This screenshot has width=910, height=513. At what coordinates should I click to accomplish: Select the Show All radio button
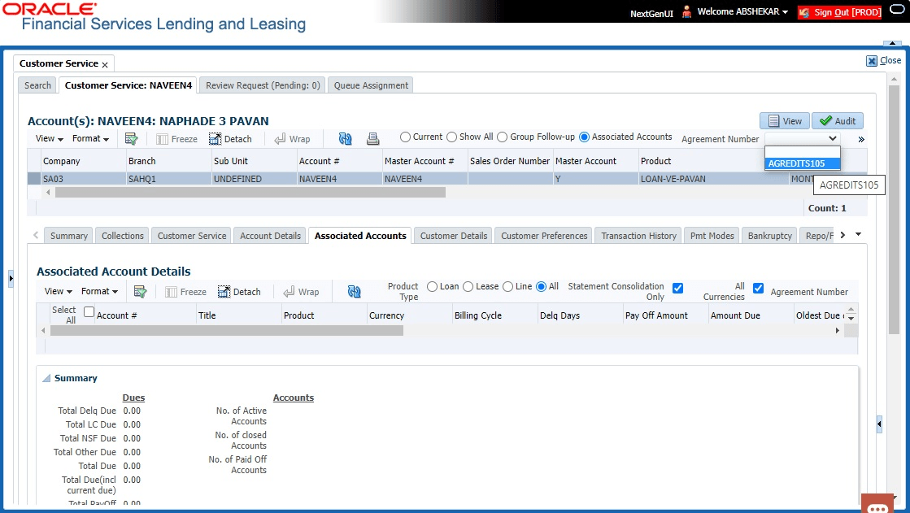pos(451,137)
